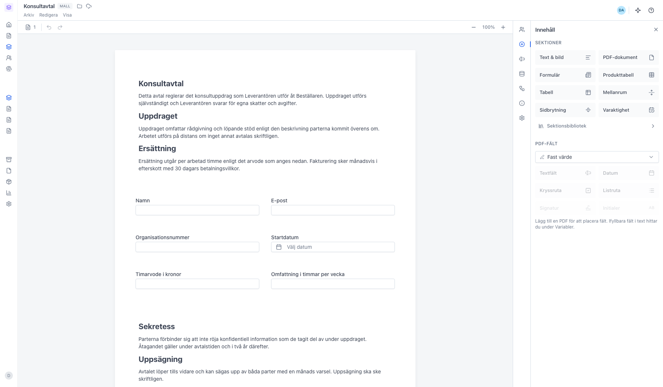This screenshot has height=387, width=663.
Task: Click the cloud sync icon by title
Action: point(89,6)
